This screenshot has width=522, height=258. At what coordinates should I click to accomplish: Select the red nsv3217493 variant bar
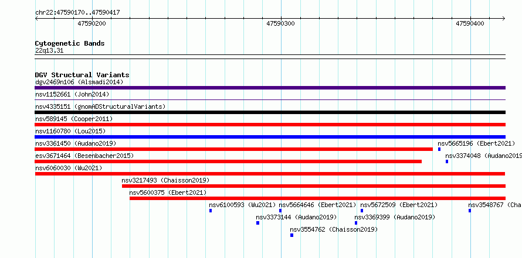coord(314,186)
